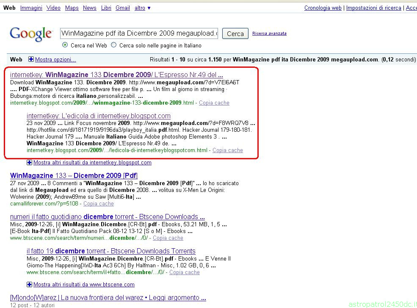417x308 pixels.
Task: Open WinMagazine 133 – Dicembre 2009 [Pdf] result
Action: coord(74,176)
